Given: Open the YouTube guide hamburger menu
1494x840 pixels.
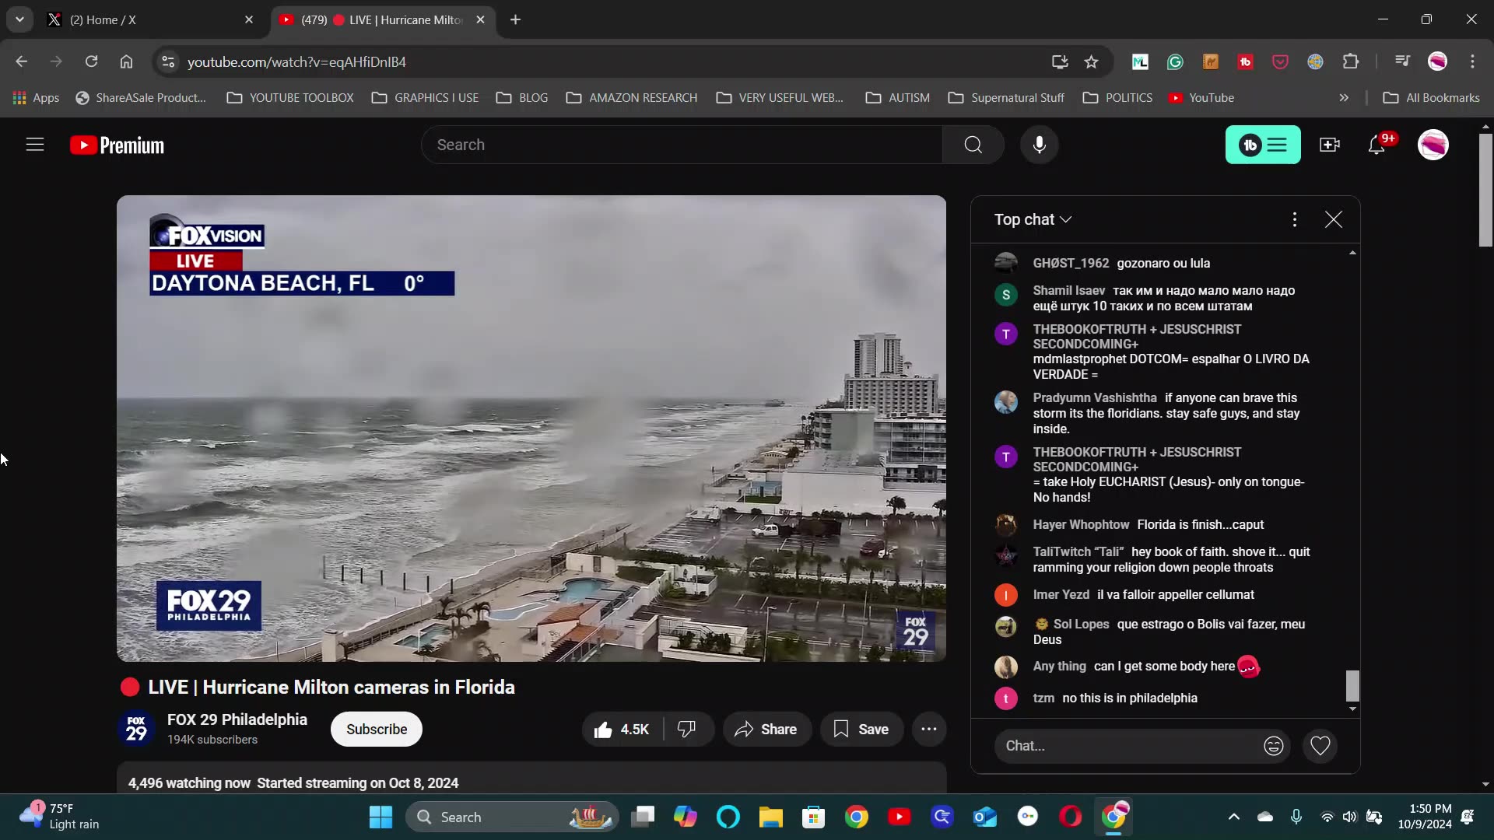Looking at the screenshot, I should pos(34,145).
